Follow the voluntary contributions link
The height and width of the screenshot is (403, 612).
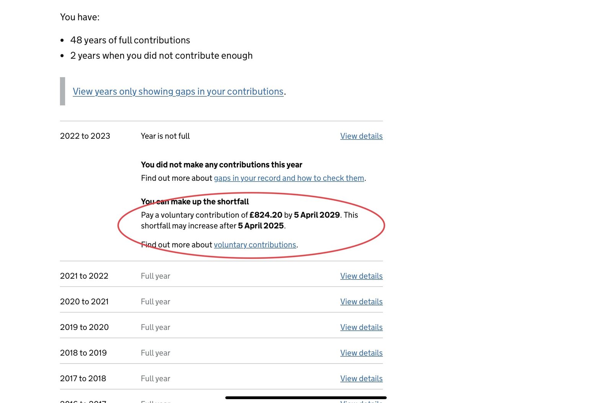(x=255, y=245)
